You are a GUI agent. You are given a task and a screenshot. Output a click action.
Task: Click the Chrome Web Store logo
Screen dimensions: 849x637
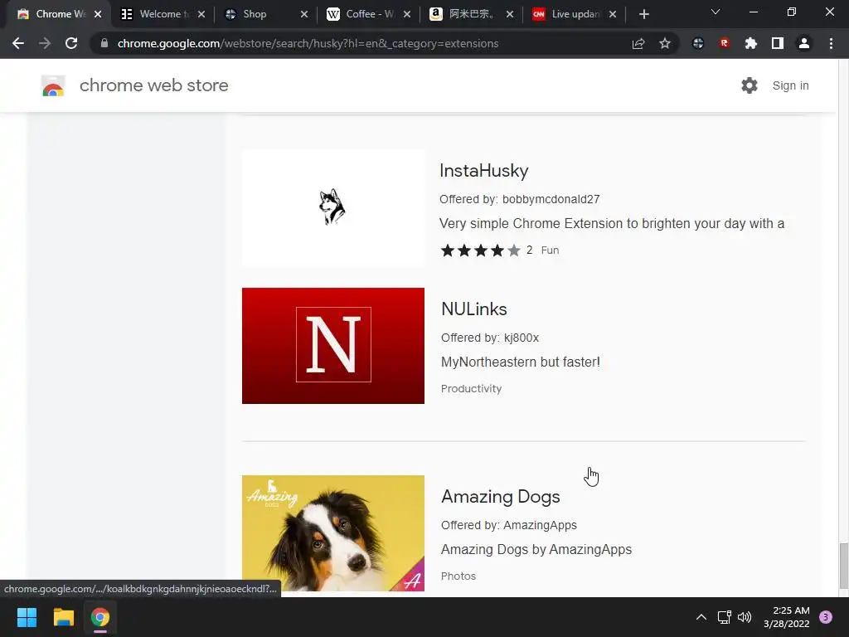(x=53, y=85)
